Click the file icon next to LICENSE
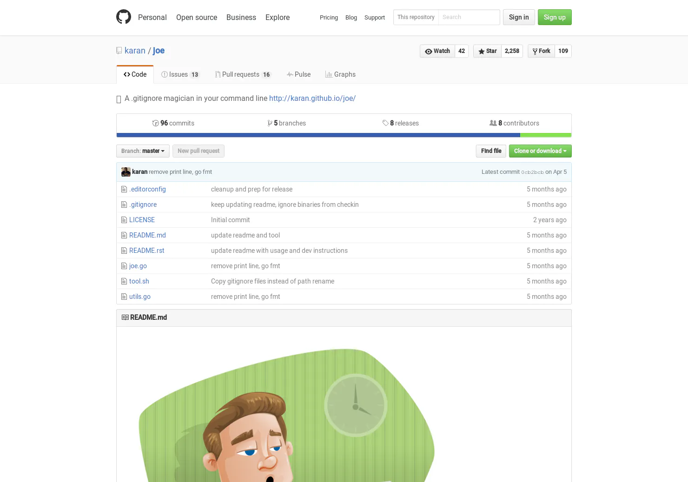Viewport: 688px width, 482px height. click(x=124, y=220)
